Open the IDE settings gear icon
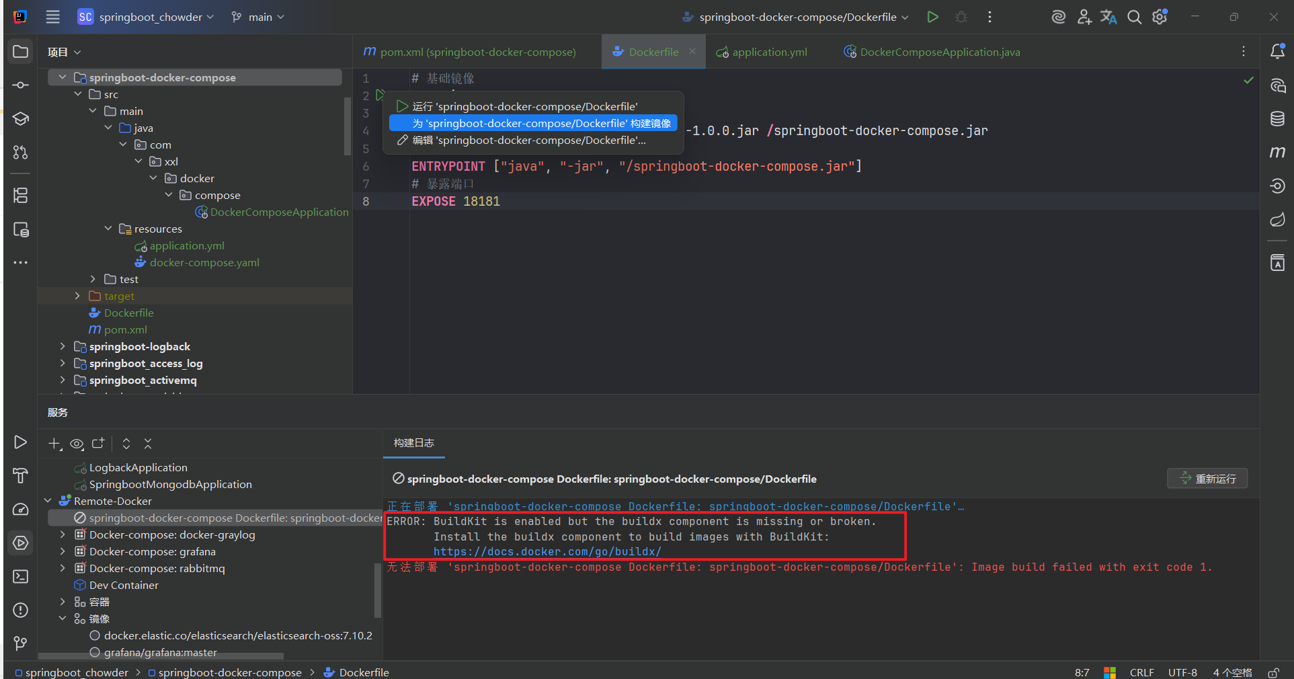This screenshot has height=679, width=1294. tap(1160, 17)
